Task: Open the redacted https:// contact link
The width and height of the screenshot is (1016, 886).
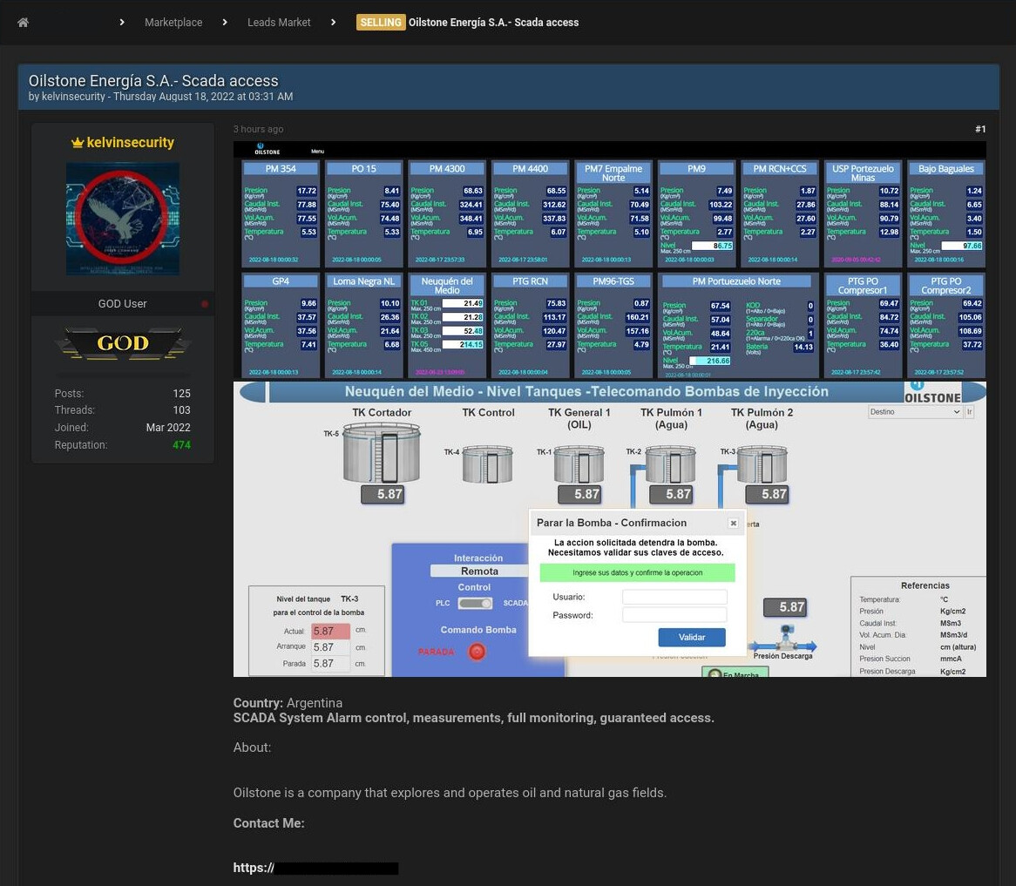Action: point(315,868)
